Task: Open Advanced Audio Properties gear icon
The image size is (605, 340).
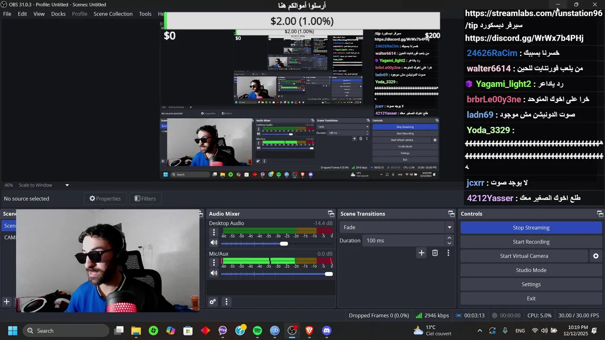Action: pos(213,302)
